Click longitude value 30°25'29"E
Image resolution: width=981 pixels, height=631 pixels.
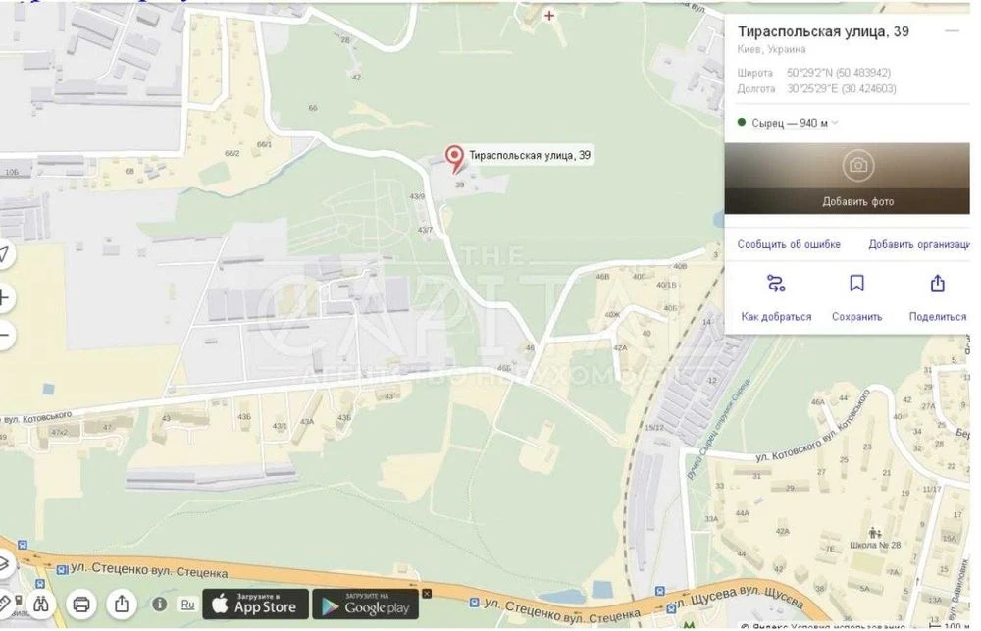point(812,89)
